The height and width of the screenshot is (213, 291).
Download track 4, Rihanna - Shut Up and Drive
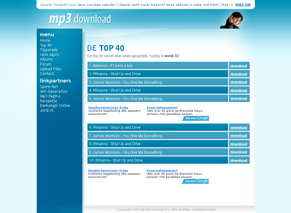click(239, 90)
